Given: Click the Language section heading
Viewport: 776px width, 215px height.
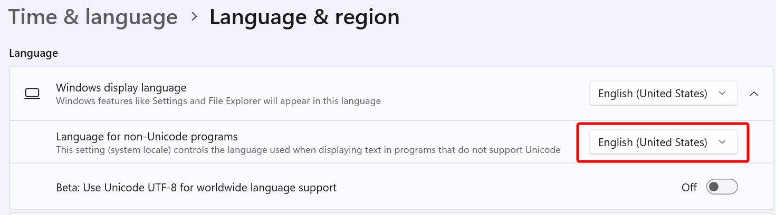Looking at the screenshot, I should [33, 53].
